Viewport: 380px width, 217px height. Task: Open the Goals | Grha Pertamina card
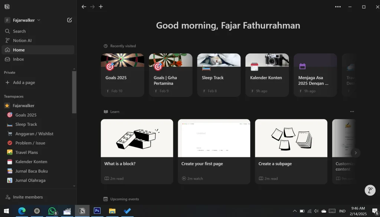(171, 75)
